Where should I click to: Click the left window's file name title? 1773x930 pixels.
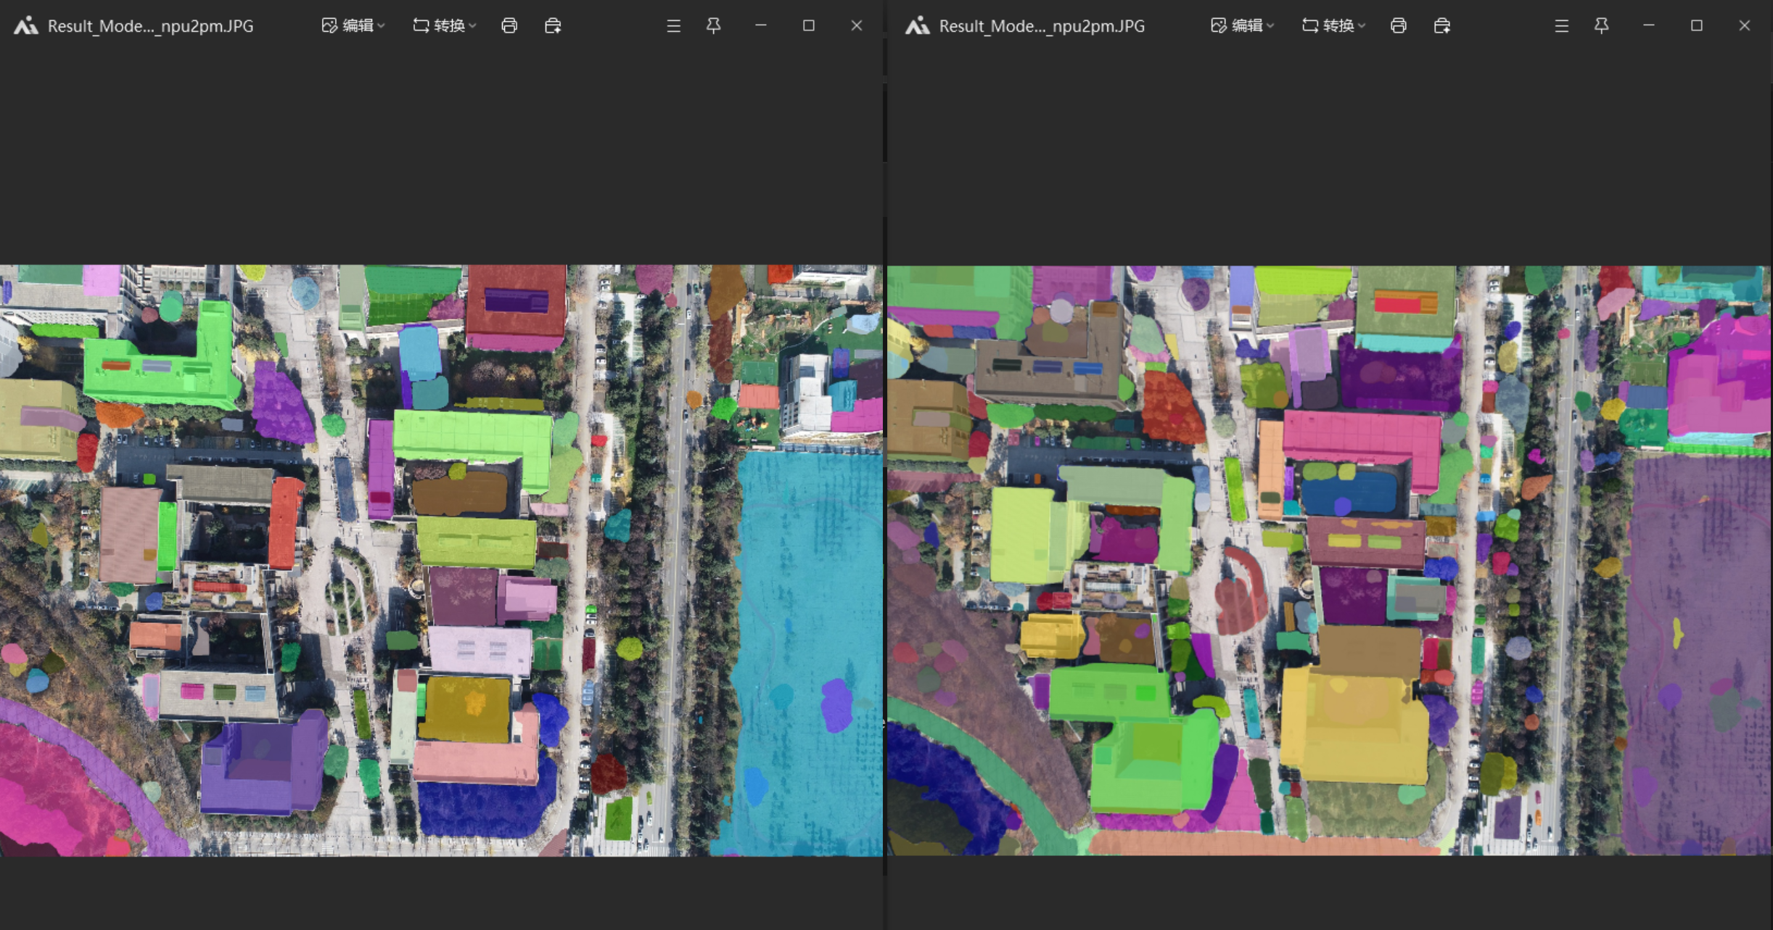coord(150,26)
